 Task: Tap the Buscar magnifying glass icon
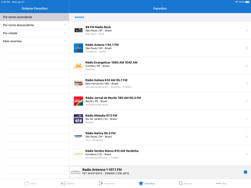181,183
